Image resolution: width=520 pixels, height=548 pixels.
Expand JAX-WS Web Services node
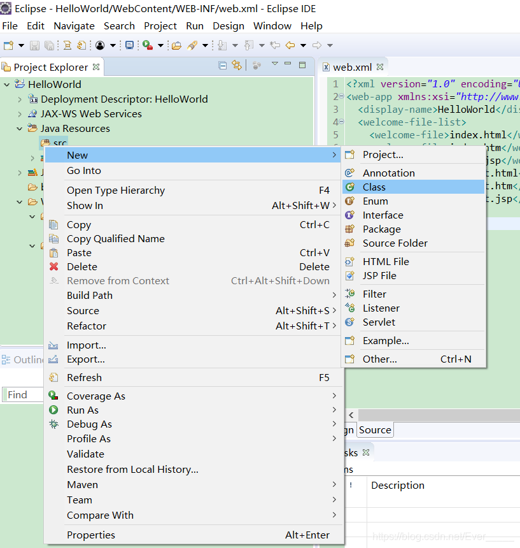coord(20,114)
